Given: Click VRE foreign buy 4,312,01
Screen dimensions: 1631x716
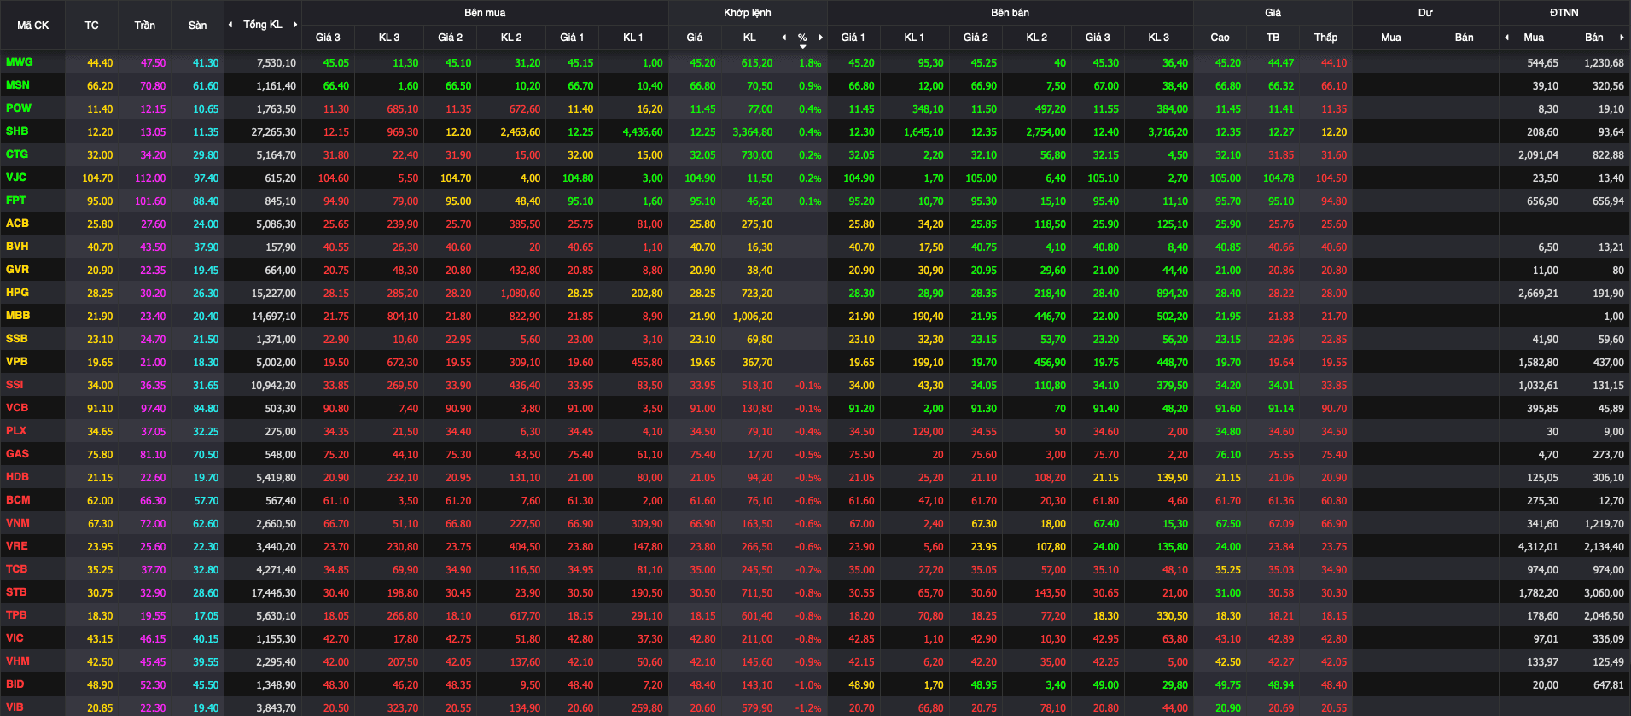Looking at the screenshot, I should pyautogui.click(x=1538, y=547).
